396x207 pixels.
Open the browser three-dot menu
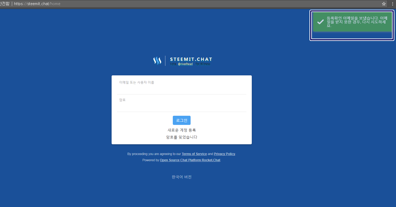click(392, 4)
